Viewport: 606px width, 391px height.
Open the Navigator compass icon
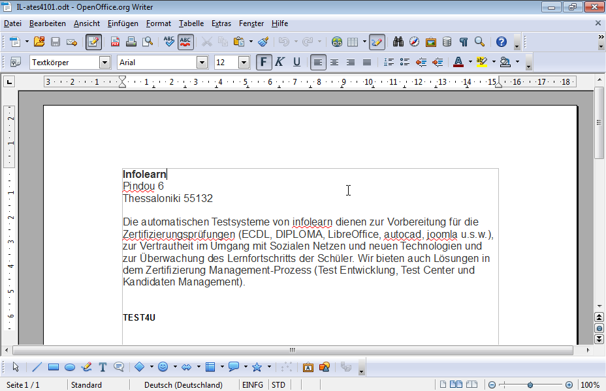tap(414, 42)
